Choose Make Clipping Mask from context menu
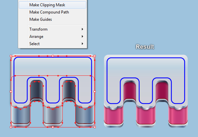This screenshot has width=198, height=137. (x=52, y=5)
